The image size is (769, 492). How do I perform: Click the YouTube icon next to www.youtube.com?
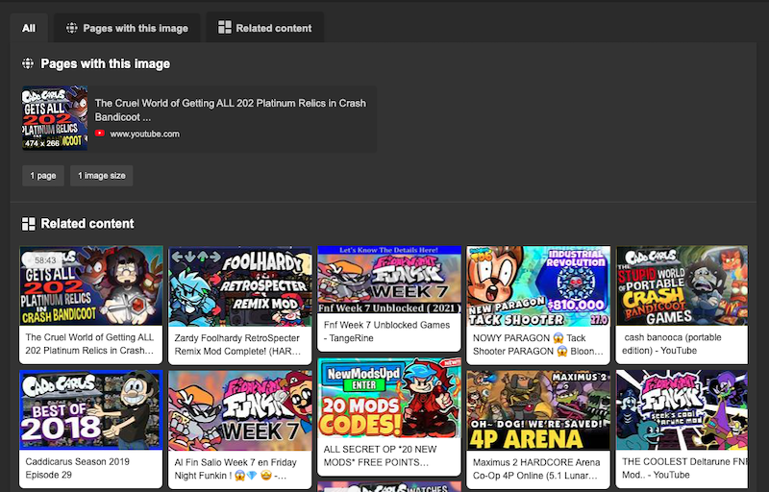(x=100, y=135)
